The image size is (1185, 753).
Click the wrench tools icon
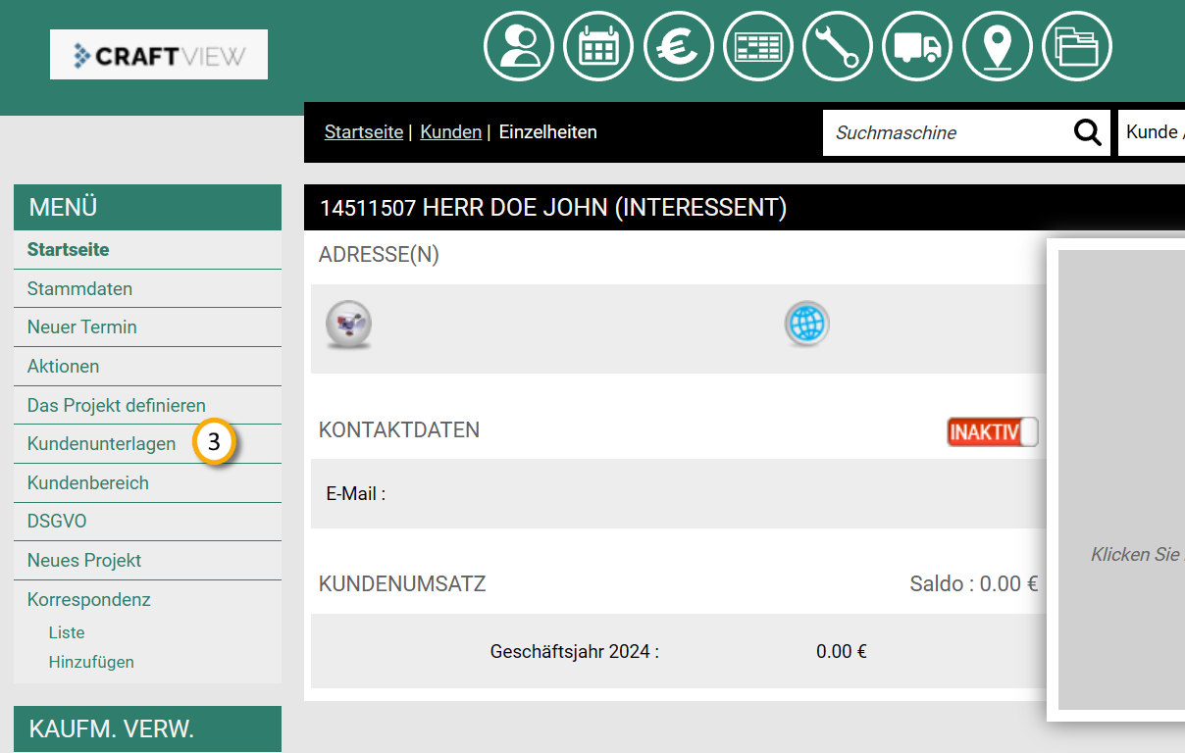tap(838, 46)
